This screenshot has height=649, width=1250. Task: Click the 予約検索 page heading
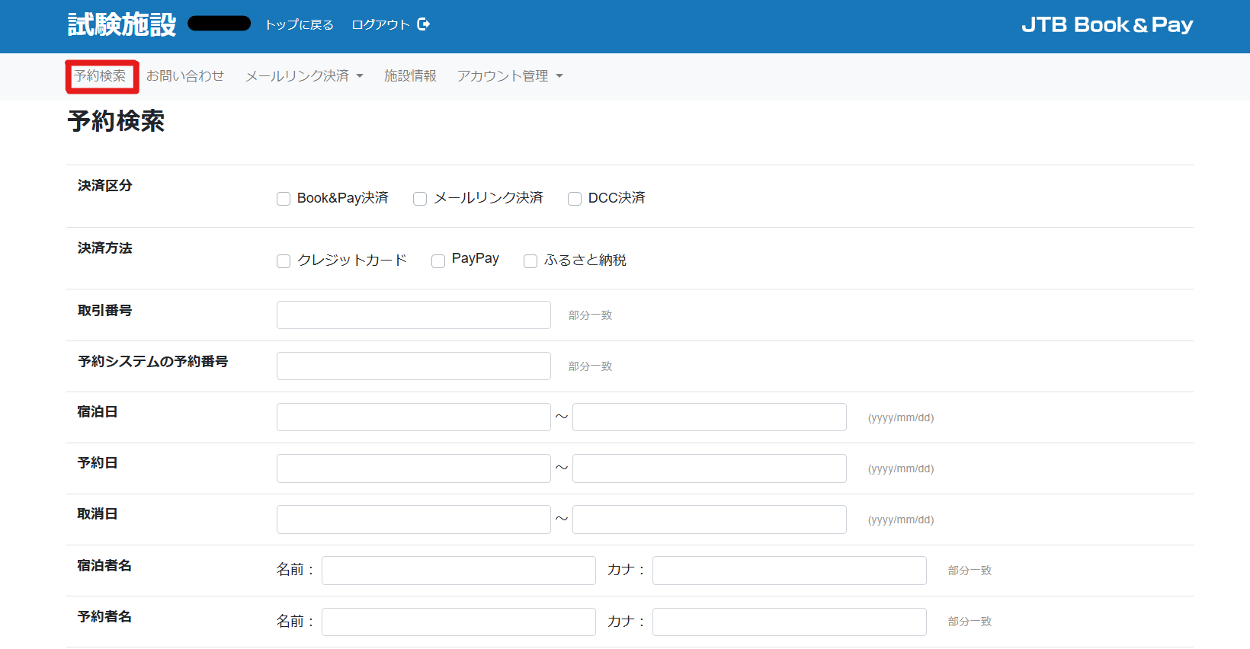pyautogui.click(x=116, y=121)
